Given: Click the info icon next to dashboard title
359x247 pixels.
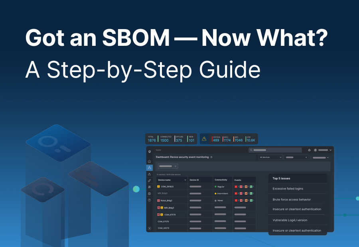Looking at the screenshot, I should (211, 157).
